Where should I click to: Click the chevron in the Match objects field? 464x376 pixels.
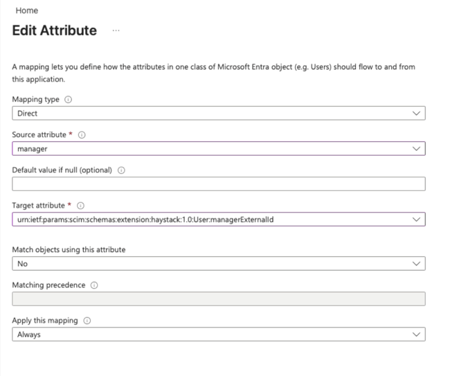pos(416,264)
